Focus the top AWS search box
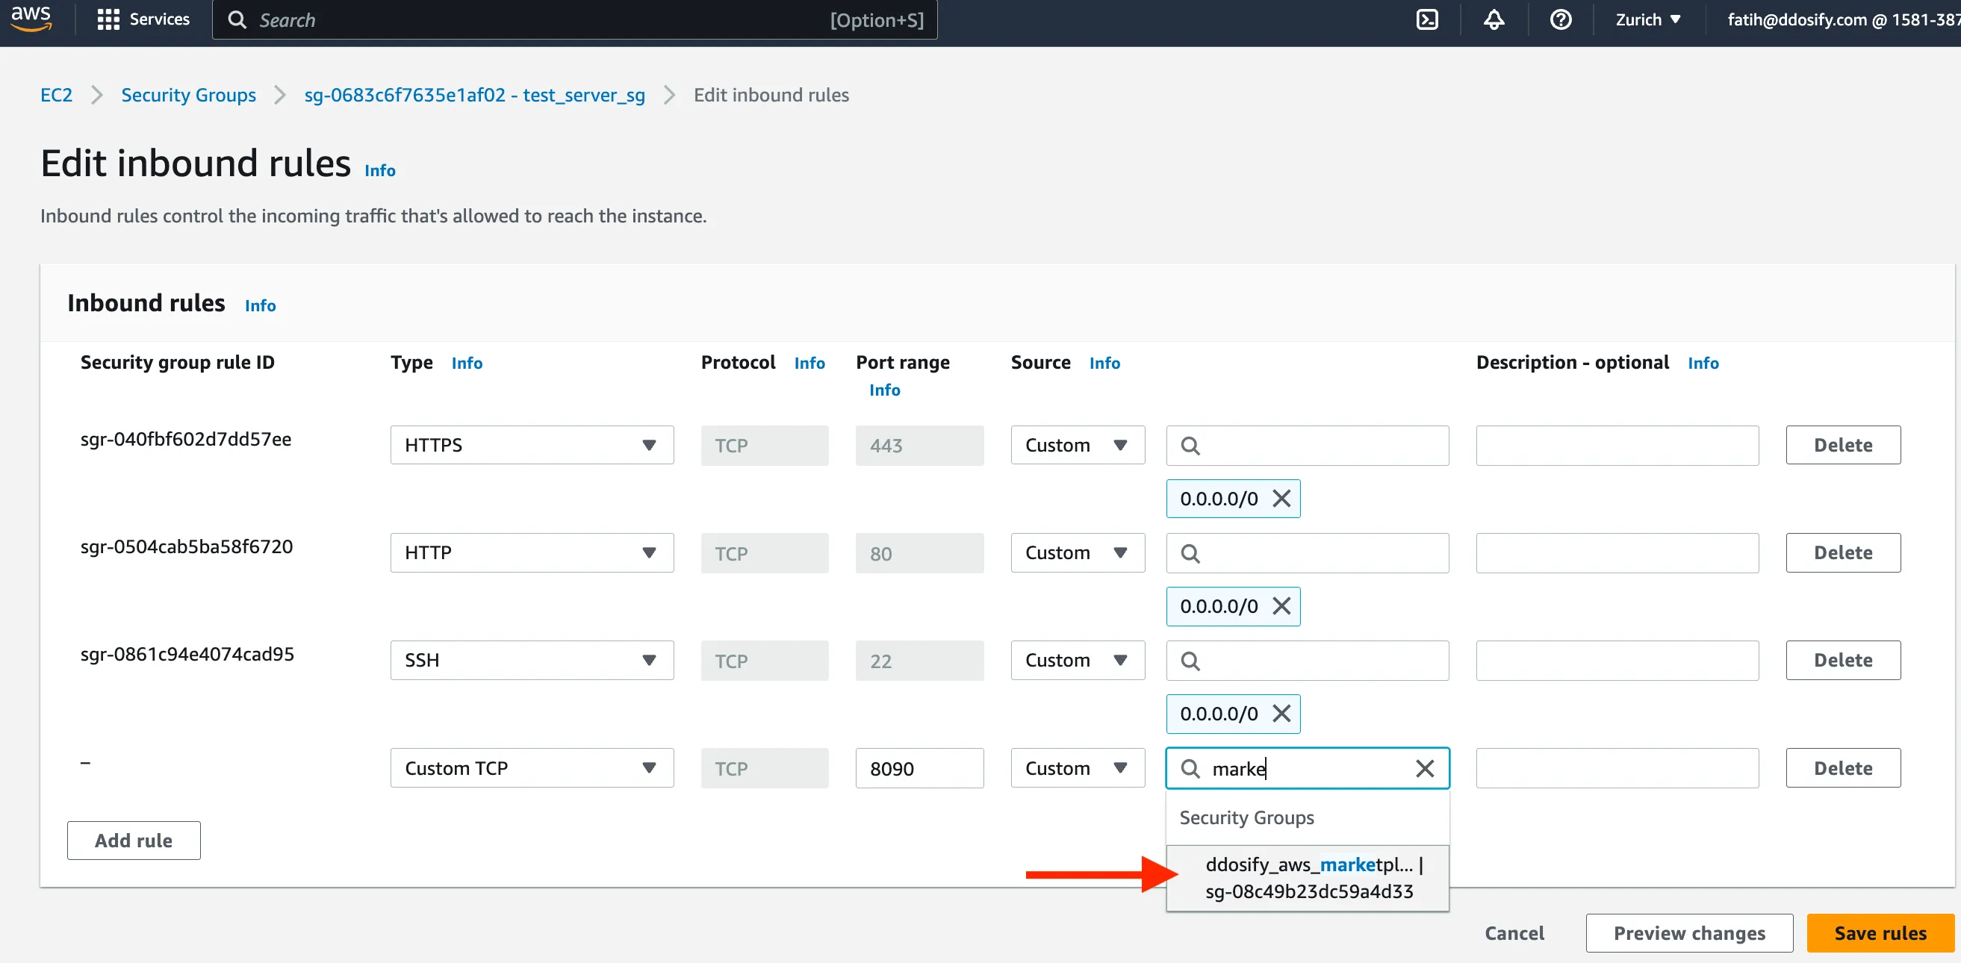Screen dimensions: 1961x963 click(575, 20)
